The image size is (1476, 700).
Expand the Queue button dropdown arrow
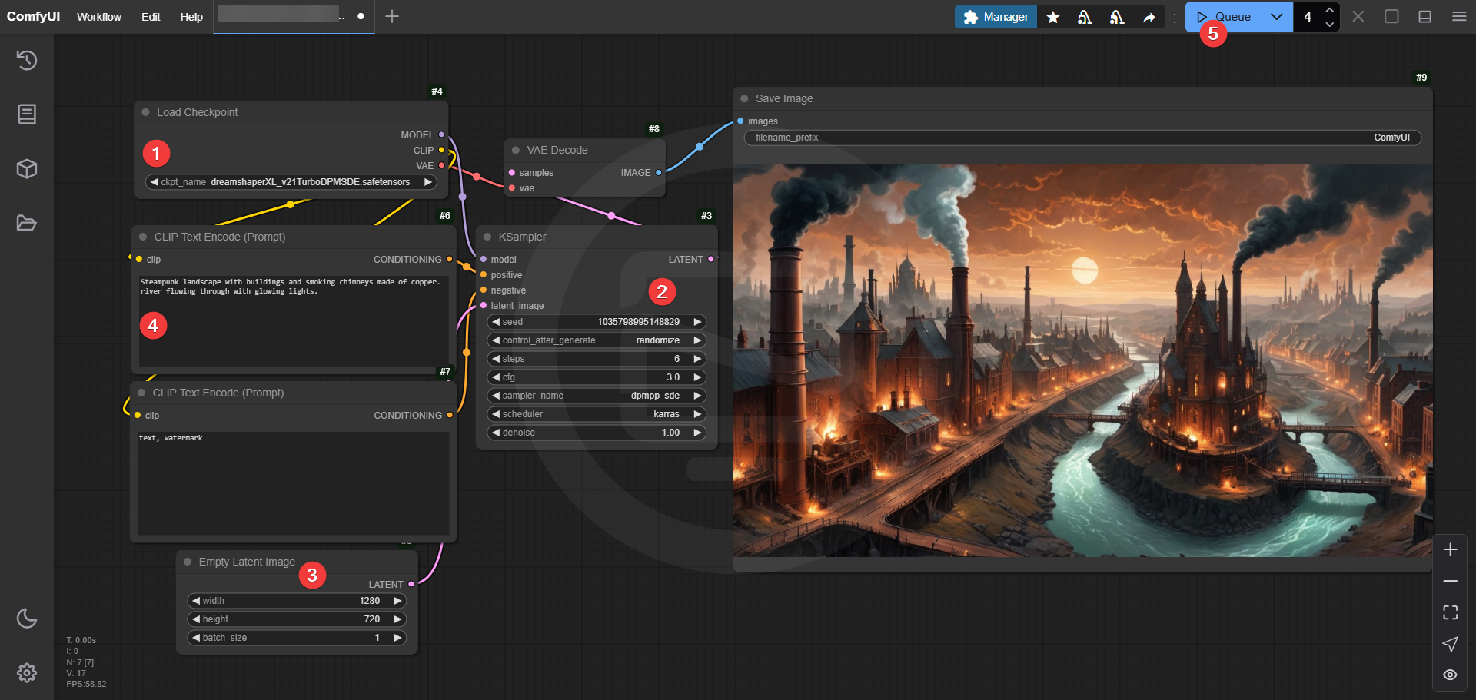pos(1276,17)
